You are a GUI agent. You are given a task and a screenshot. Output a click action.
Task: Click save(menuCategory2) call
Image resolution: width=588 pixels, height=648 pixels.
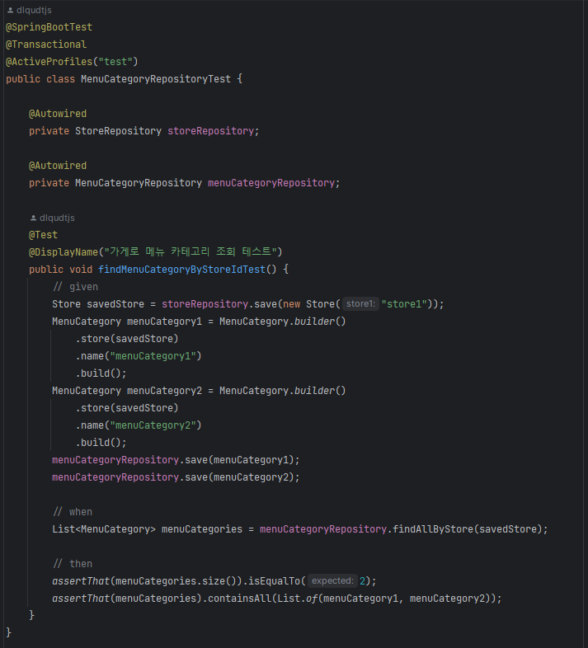point(239,477)
